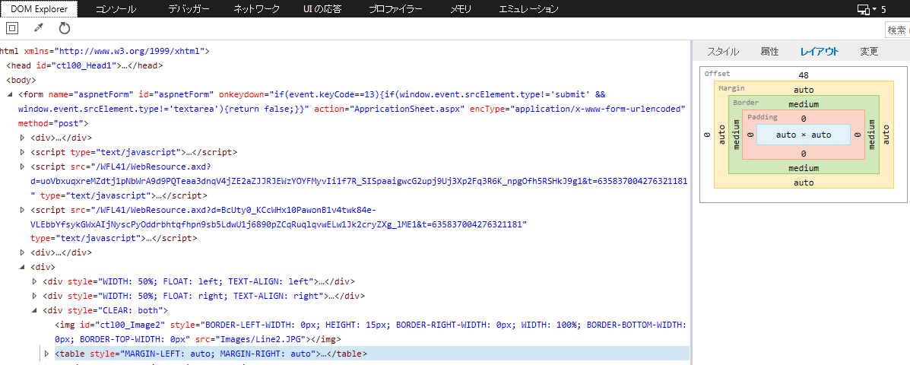Screen dimensions: 910x365
Task: Refresh the DOM Explorer tree
Action: [65, 28]
